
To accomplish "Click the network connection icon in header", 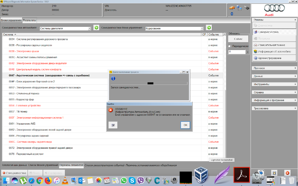I will point(239,8).
